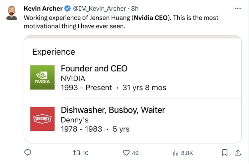Click the reply speech bubble icon
249x164 pixels.
[28, 152]
